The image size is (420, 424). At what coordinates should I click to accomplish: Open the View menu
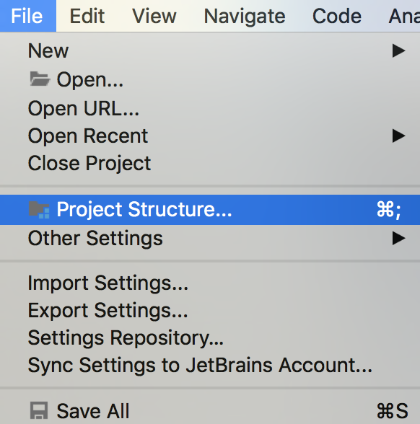tap(154, 16)
